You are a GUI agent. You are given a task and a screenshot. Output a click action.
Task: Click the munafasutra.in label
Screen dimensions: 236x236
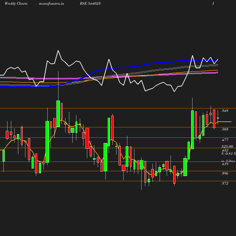click(x=51, y=4)
